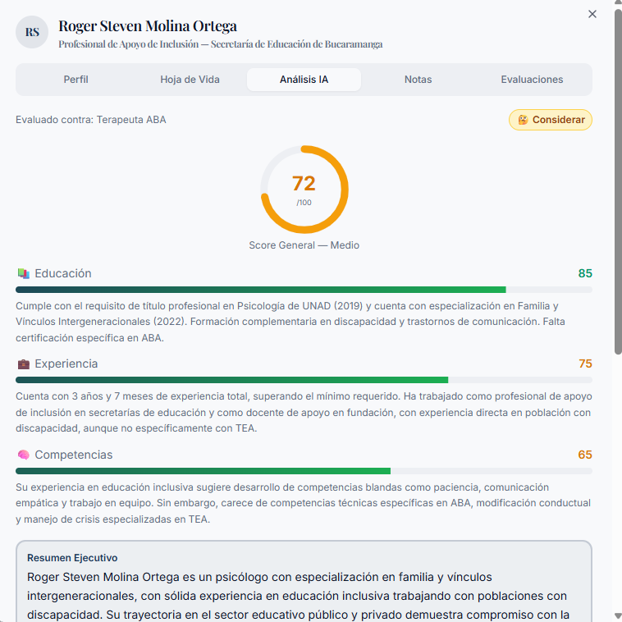Viewport: 622px width, 622px height.
Task: Click the emoji icon in Considerar badge
Action: 523,120
